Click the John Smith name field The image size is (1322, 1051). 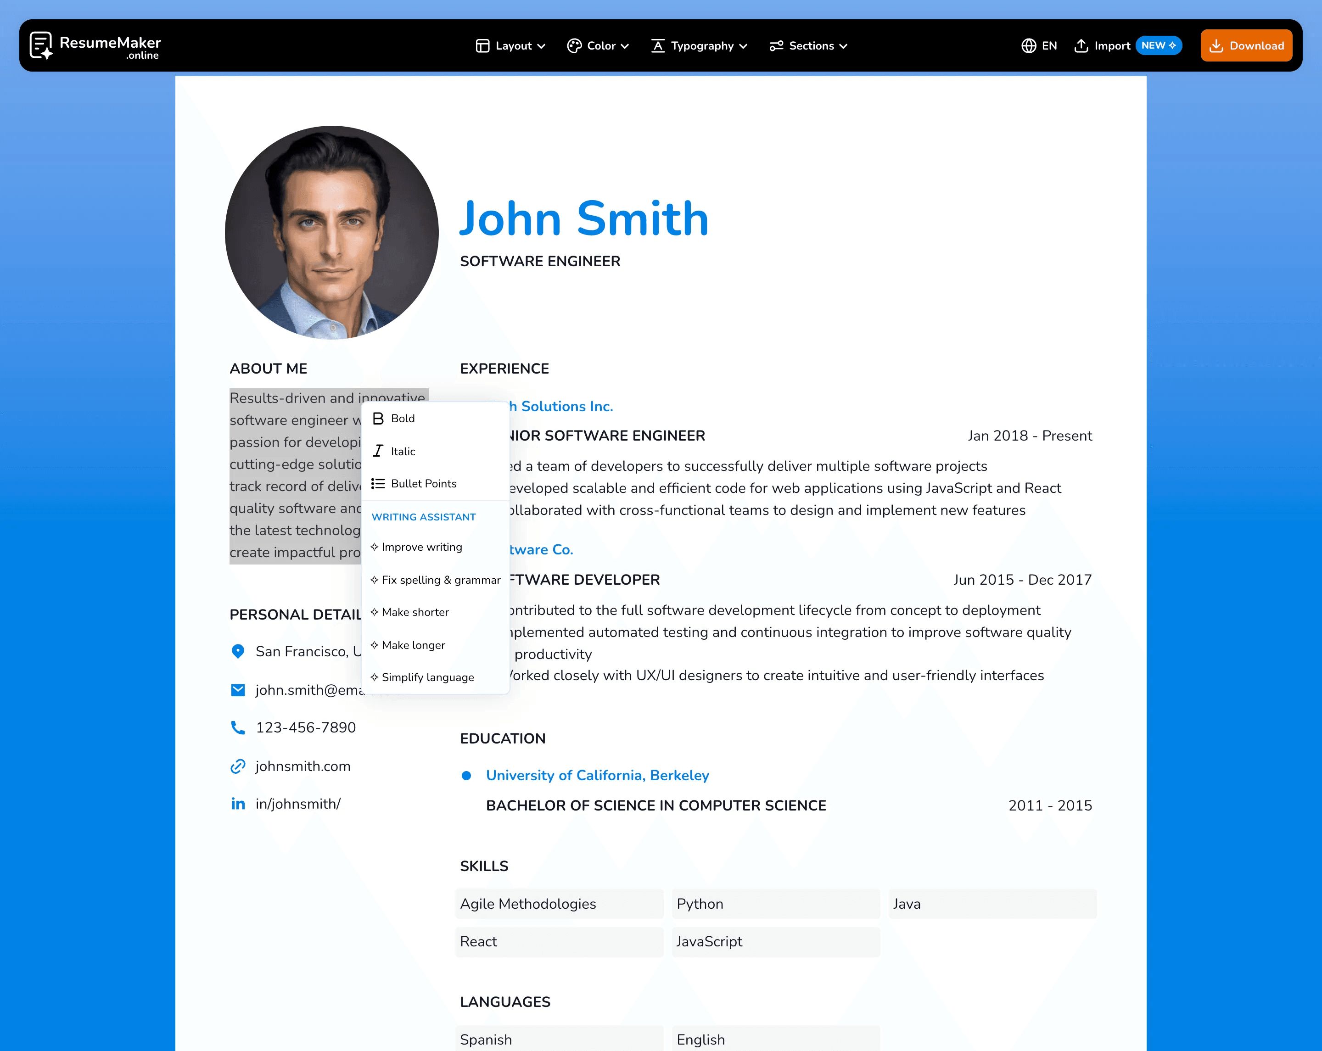coord(583,218)
